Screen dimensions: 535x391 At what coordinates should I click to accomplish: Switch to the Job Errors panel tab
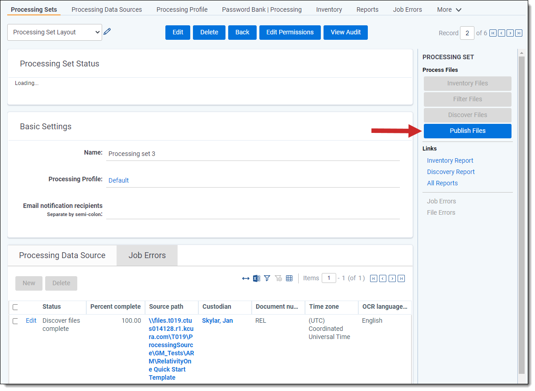point(147,255)
